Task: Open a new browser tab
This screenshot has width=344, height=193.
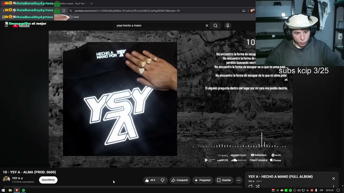Action: pos(92,3)
